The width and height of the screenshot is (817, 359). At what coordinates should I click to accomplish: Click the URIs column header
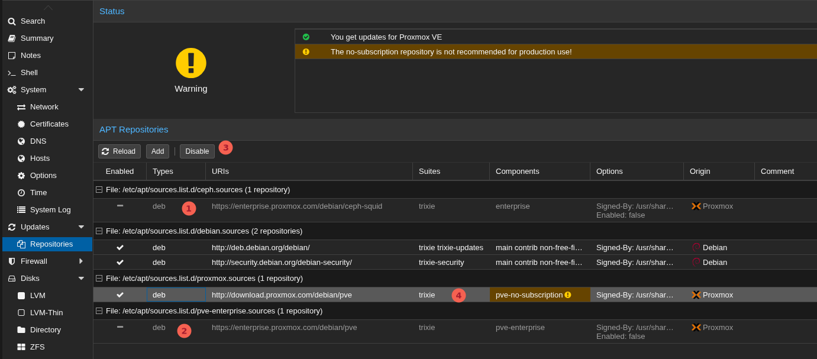click(220, 171)
